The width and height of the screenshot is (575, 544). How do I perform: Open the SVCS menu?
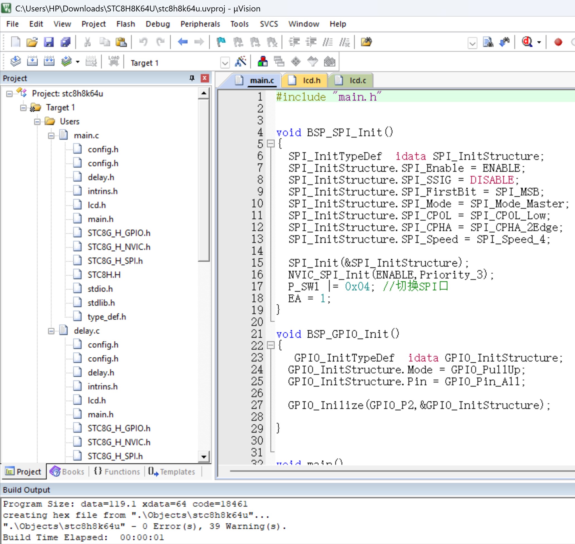click(269, 24)
